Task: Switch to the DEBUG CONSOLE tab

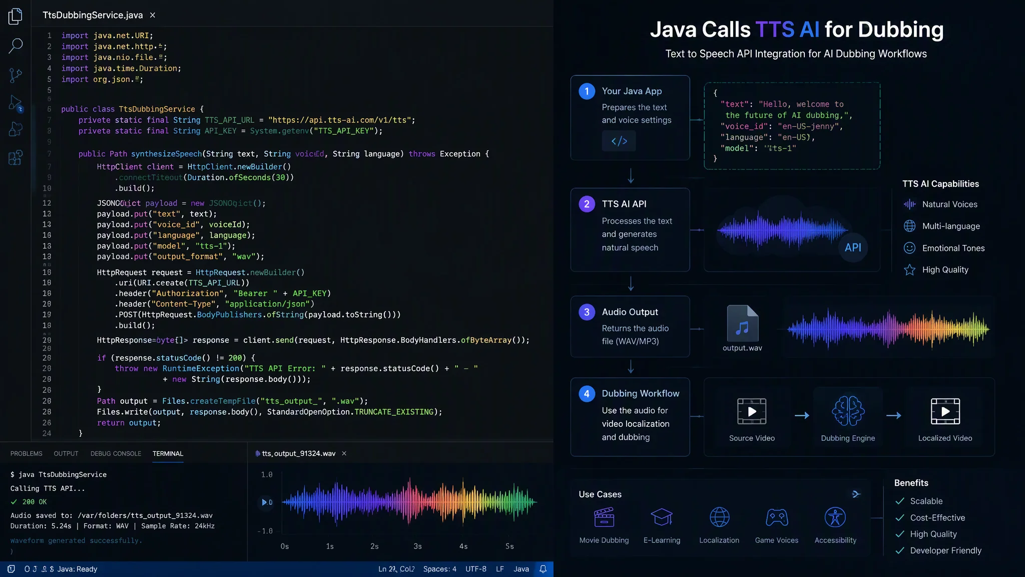Action: pyautogui.click(x=116, y=453)
